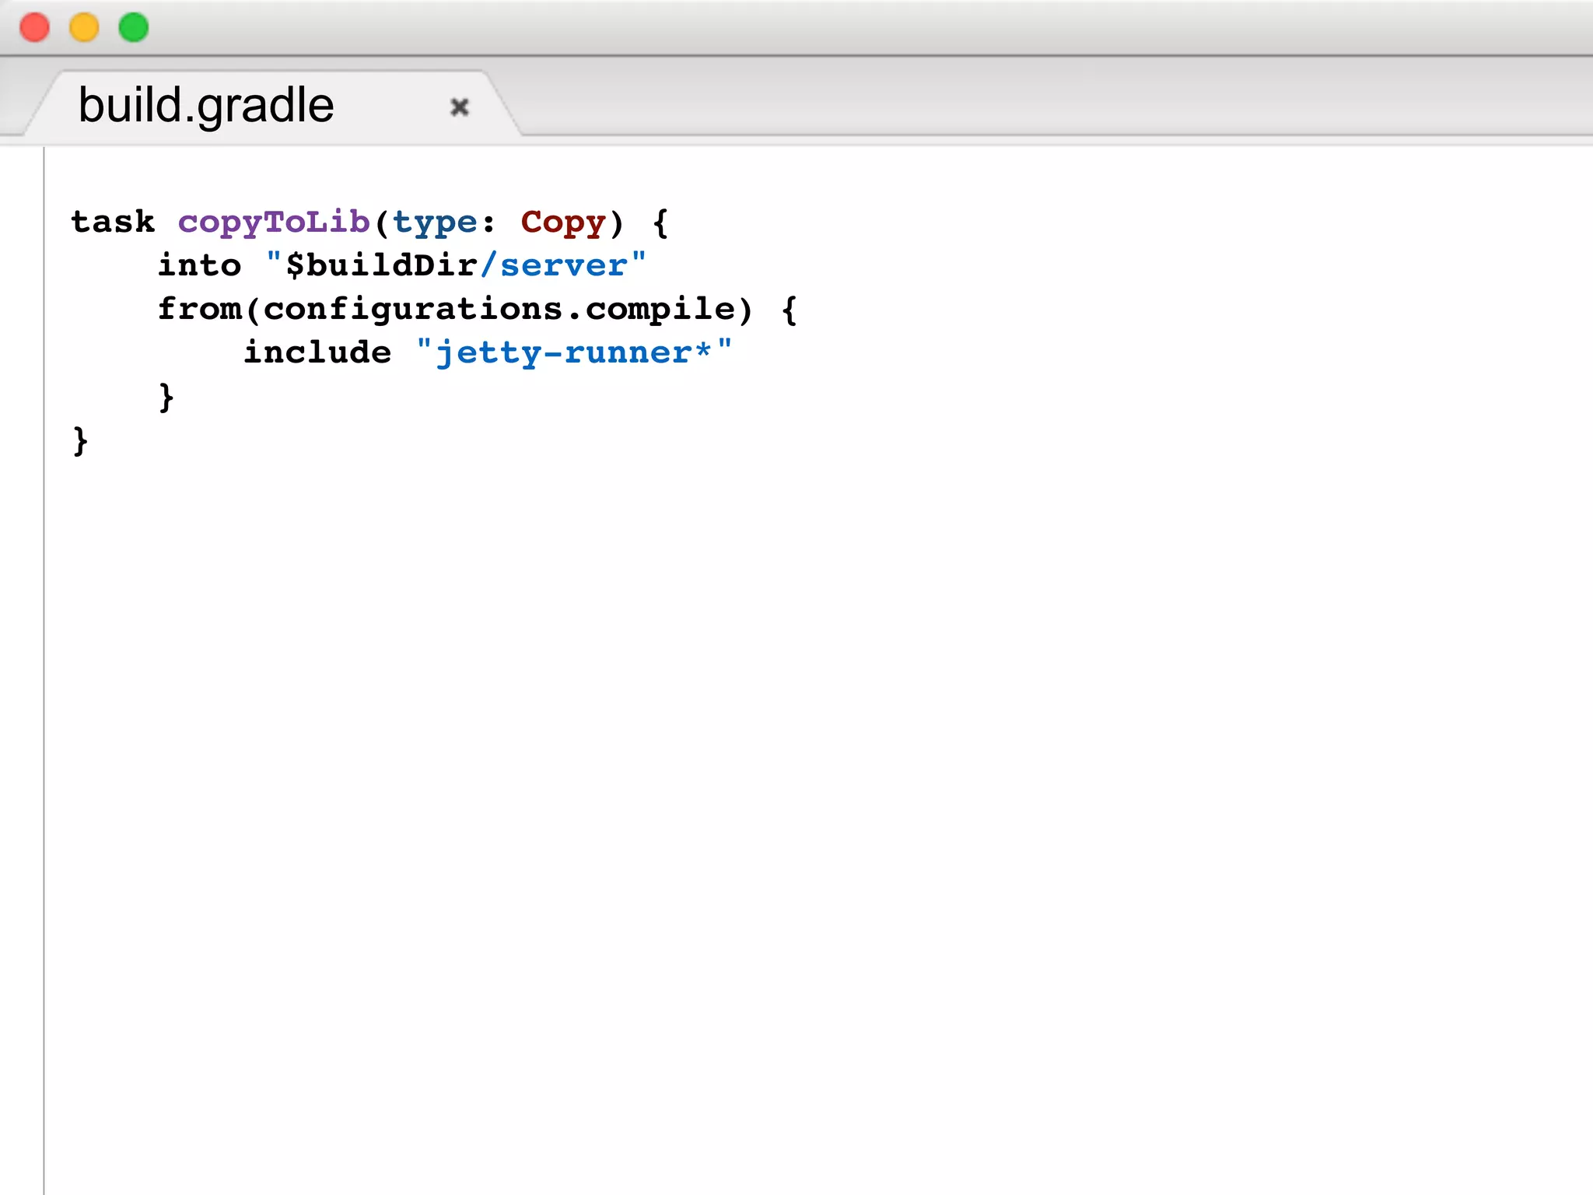Image resolution: width=1593 pixels, height=1195 pixels.
Task: Close the build.gradle tab
Action: tap(460, 107)
